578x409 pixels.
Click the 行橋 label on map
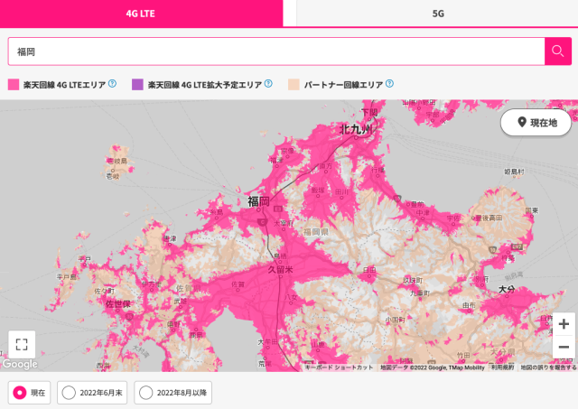[x=378, y=171]
